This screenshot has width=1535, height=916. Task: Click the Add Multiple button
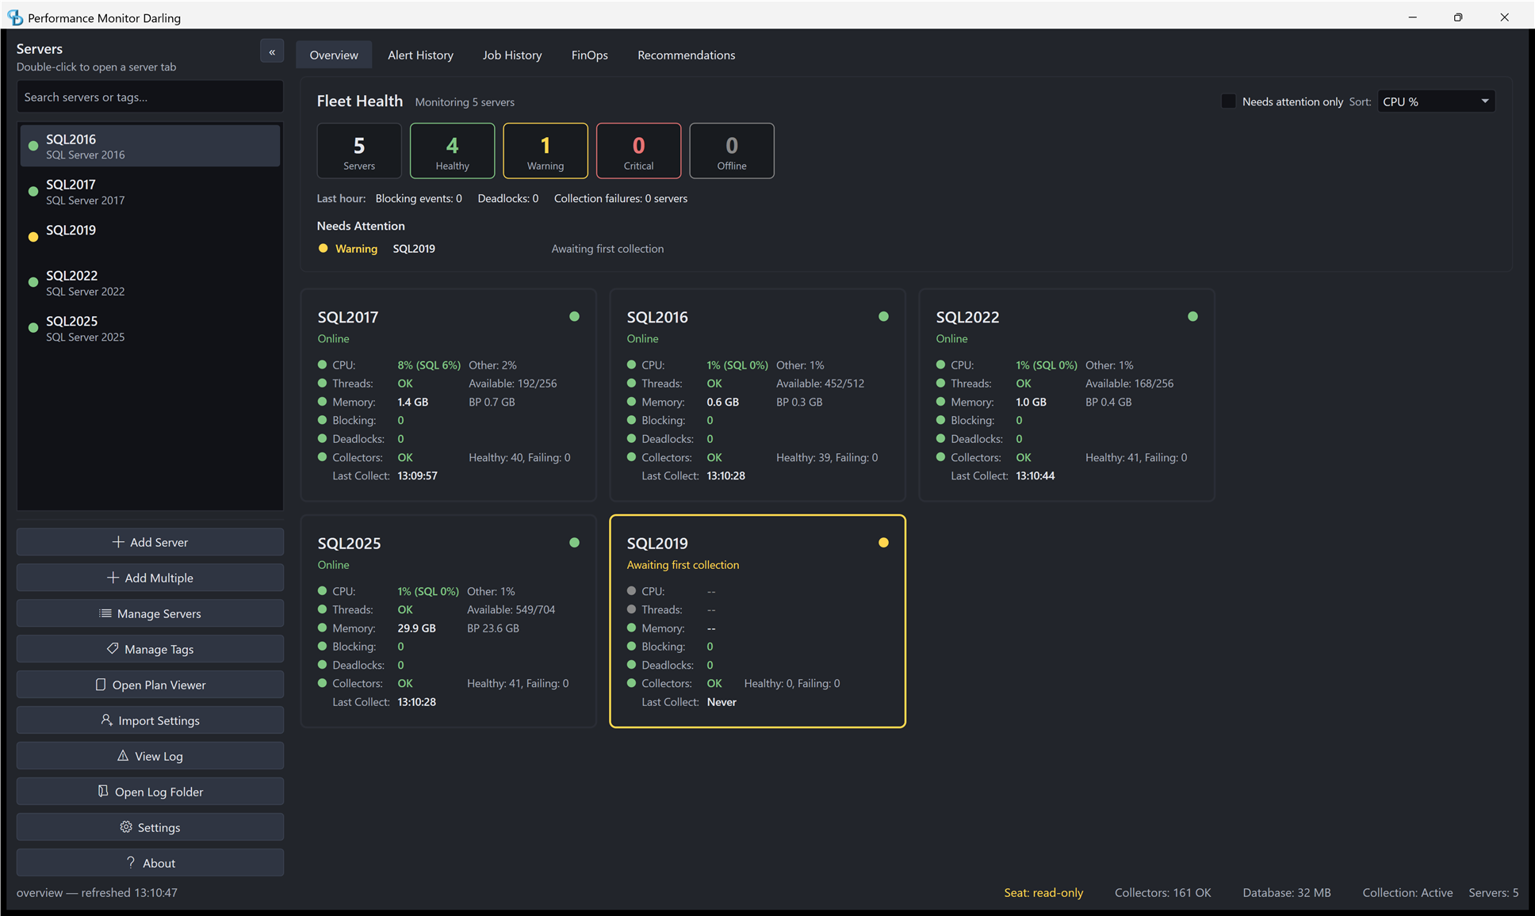point(150,578)
